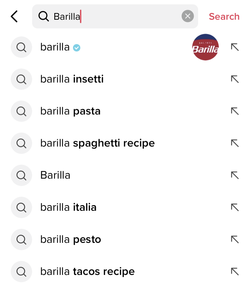Open the Barilla logo profile thumbnail
Screen dimensions: 251x287
(x=205, y=47)
